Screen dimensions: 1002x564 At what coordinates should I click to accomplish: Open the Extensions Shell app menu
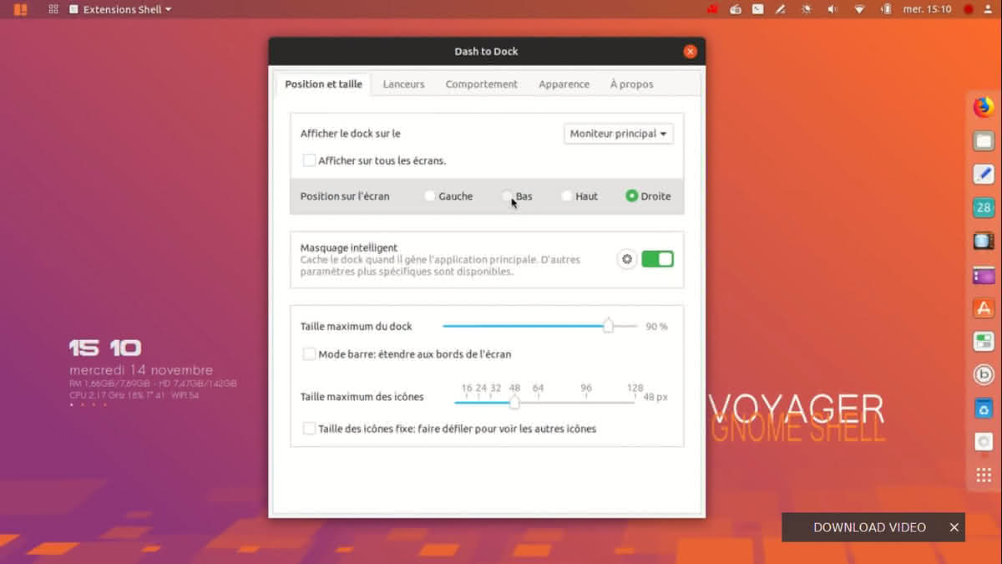(121, 9)
